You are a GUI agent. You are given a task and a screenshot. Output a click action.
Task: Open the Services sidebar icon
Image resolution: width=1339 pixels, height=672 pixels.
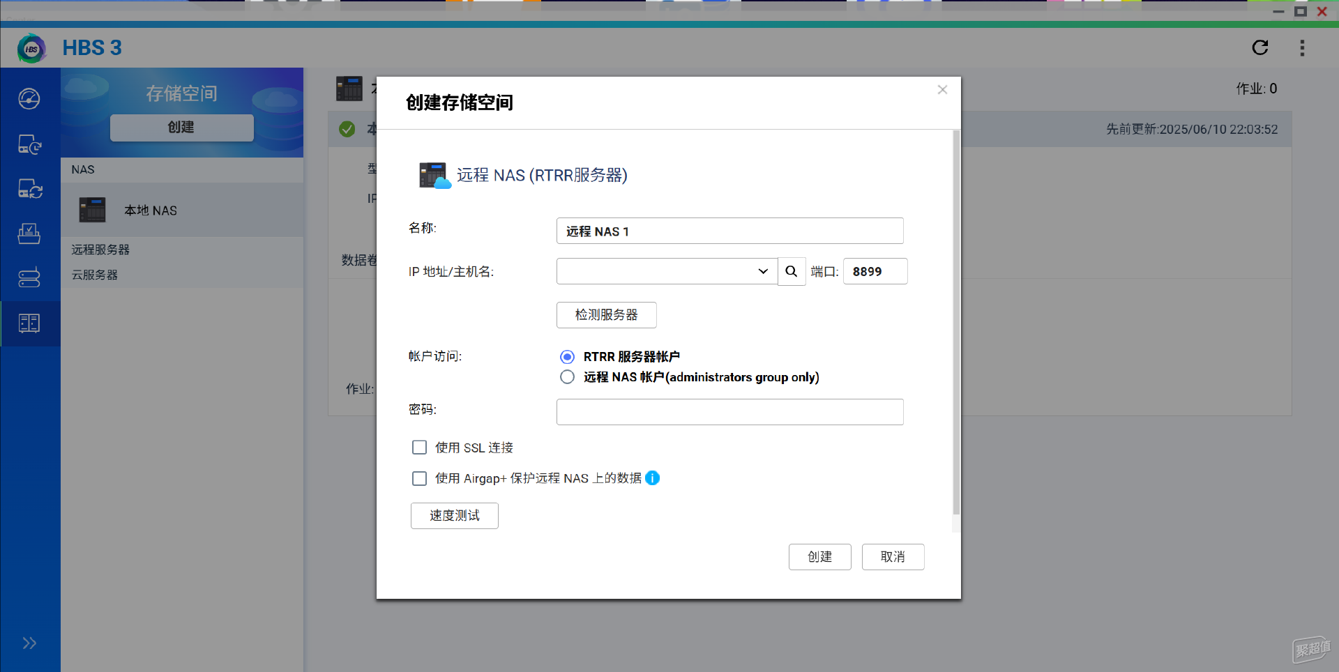pyautogui.click(x=29, y=278)
